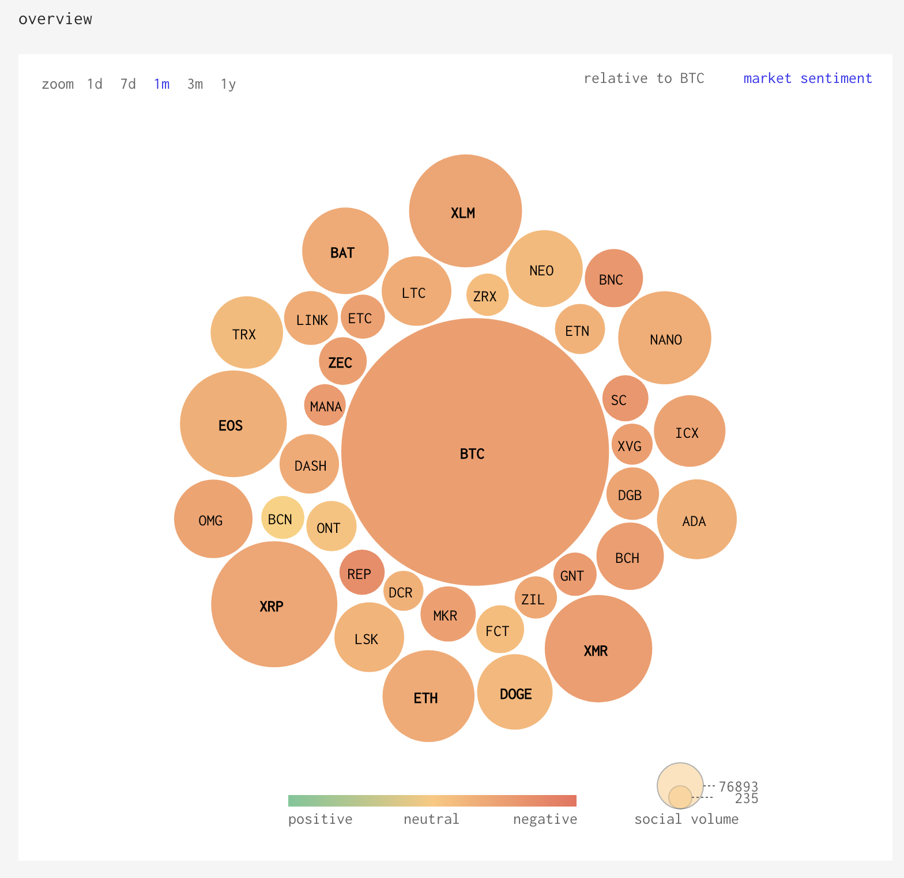
Task: Click the BCN bubble
Action: [x=282, y=517]
